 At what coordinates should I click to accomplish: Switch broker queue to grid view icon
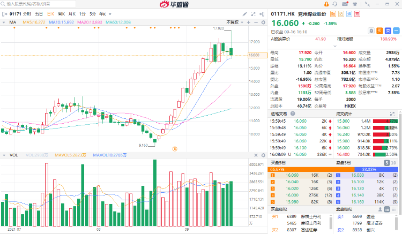tap(393, 209)
